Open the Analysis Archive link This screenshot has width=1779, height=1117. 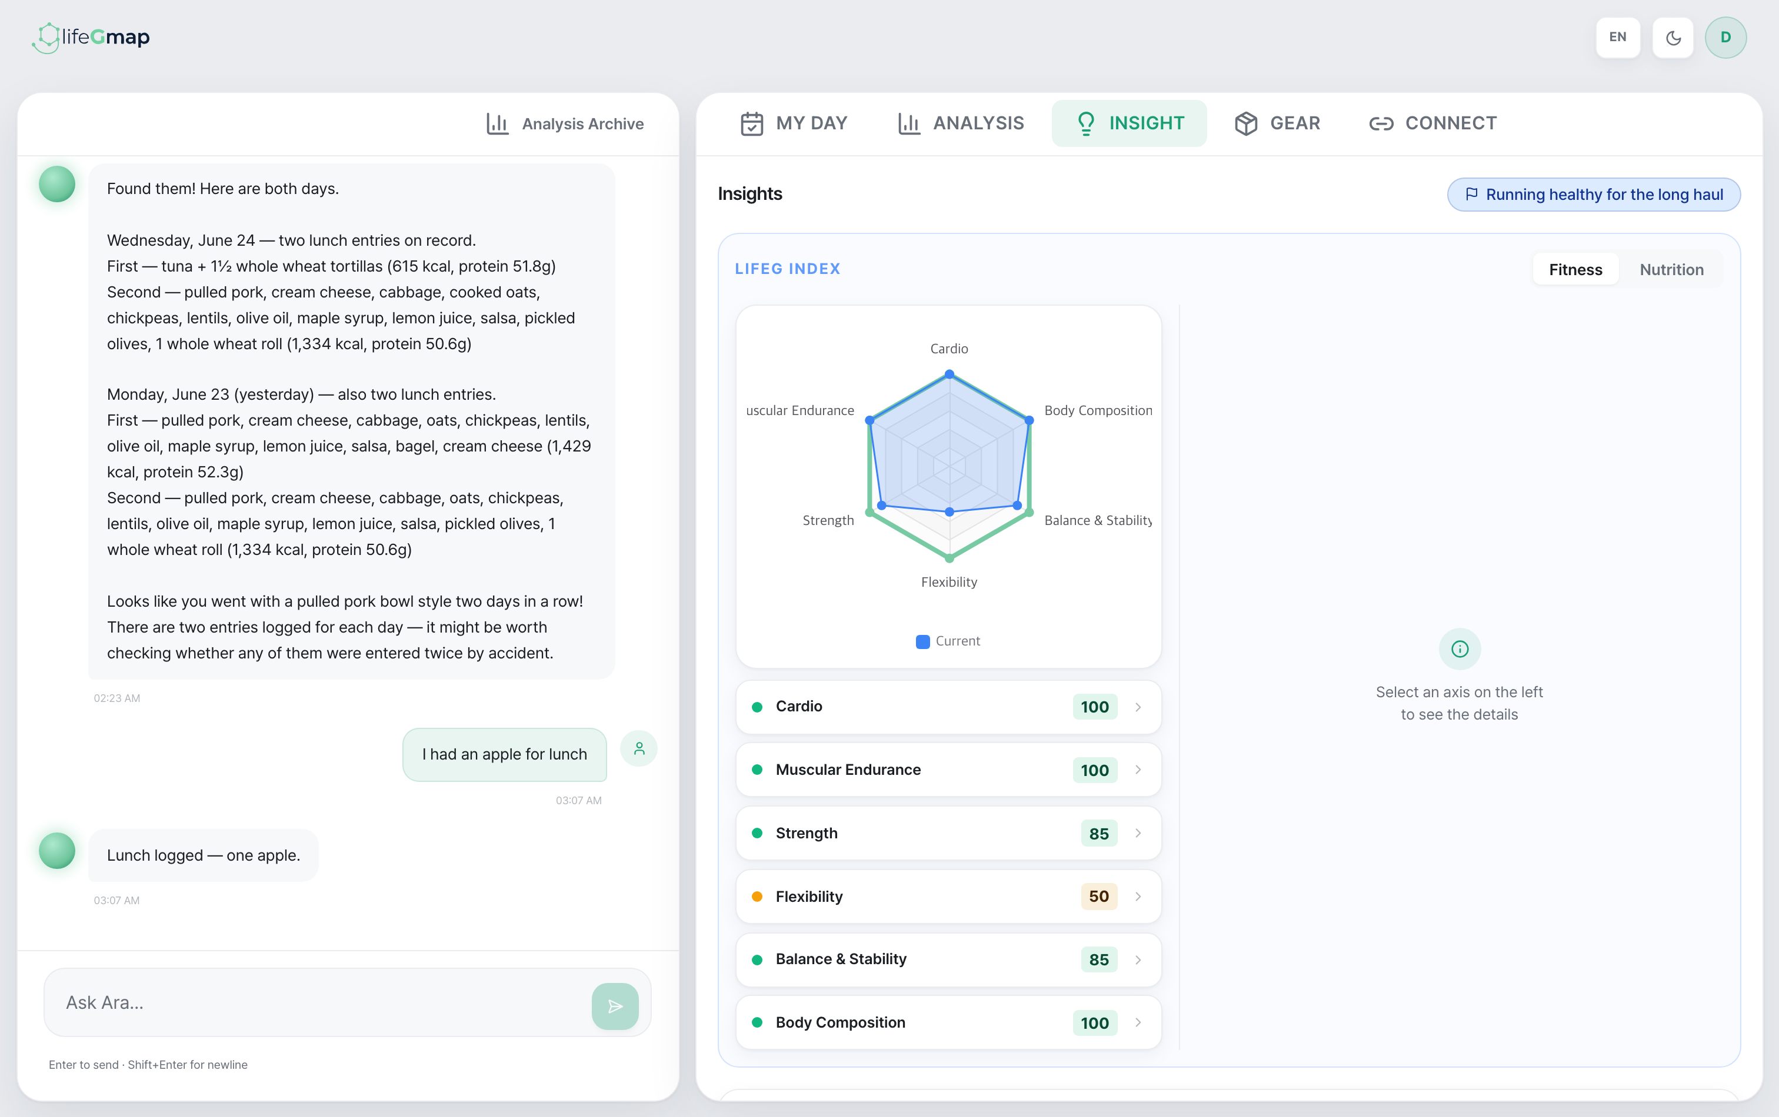(x=565, y=123)
